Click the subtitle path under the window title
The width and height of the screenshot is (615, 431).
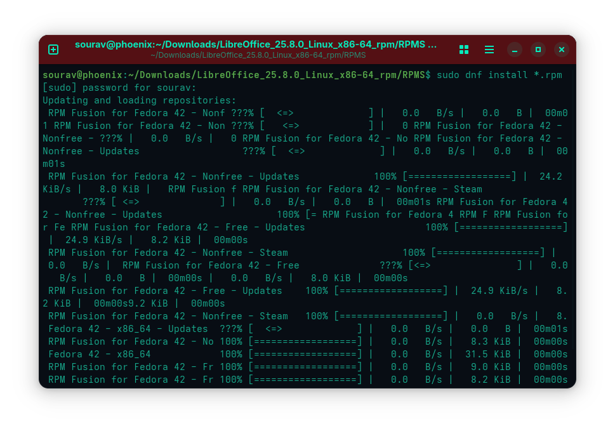(x=257, y=55)
